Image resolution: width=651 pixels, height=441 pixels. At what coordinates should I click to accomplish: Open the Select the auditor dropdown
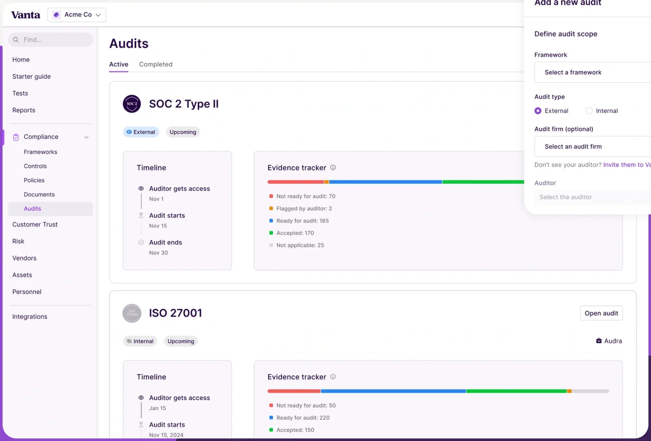[x=593, y=197]
